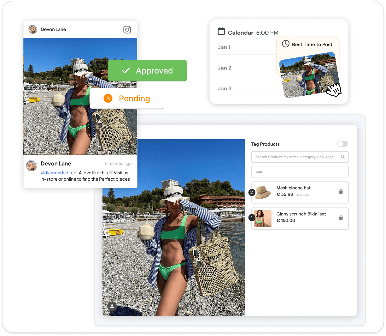Click the Instagram logo icon on the post card
This screenshot has width=386, height=336.
127,30
